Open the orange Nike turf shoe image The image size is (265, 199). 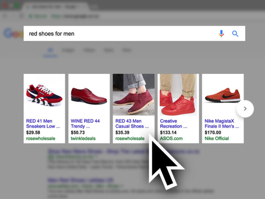point(223,95)
